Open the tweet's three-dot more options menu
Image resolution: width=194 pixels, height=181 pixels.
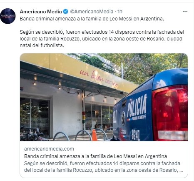[185, 12]
